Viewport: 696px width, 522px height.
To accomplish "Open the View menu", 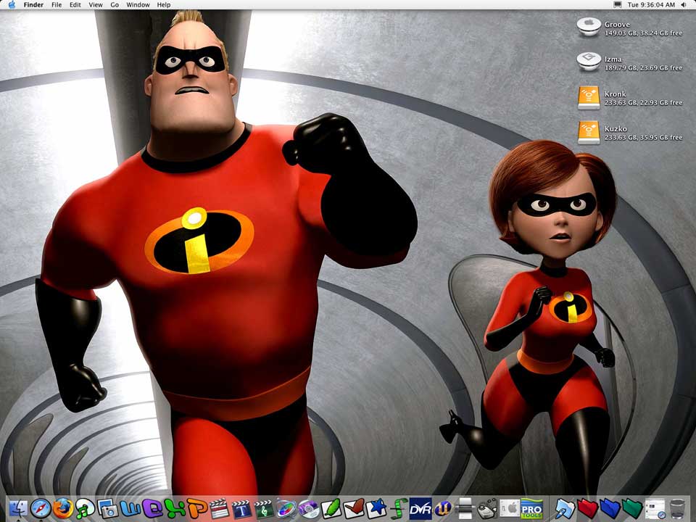I will pyautogui.click(x=96, y=4).
